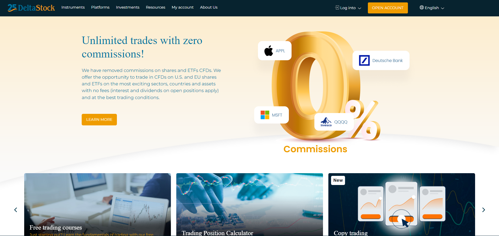Click the Invesco logo on QQQQ card
499x236 pixels.
326,122
